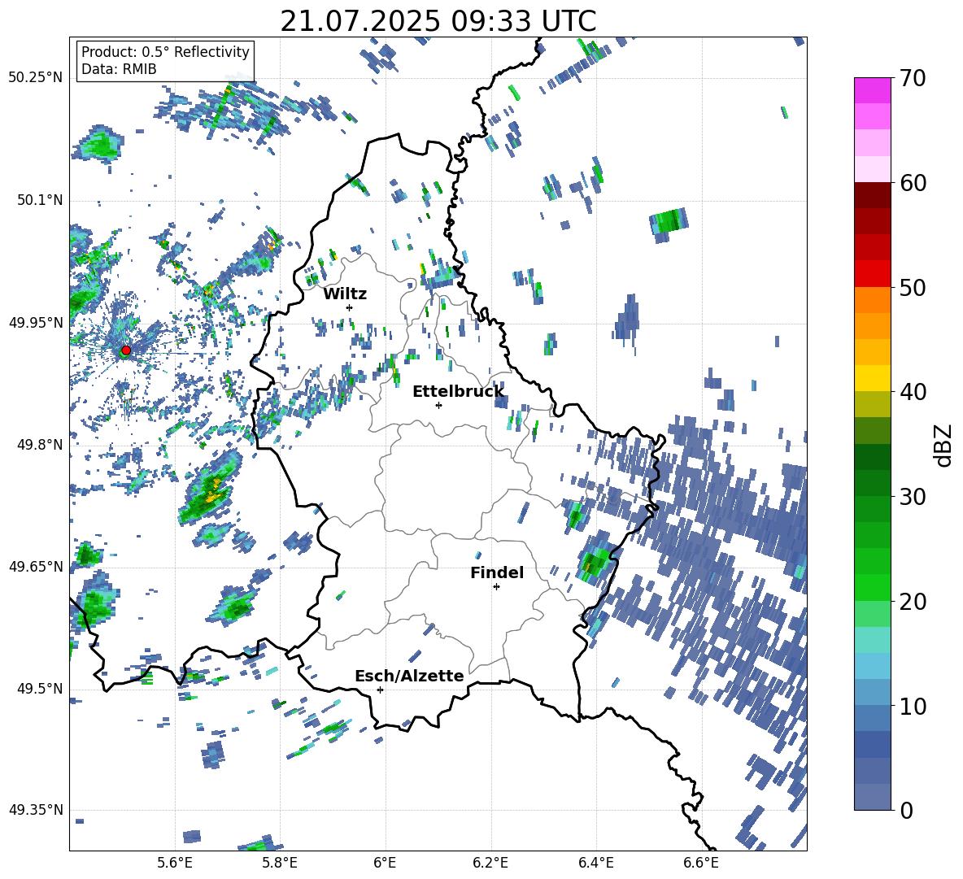Click the Ettelbruck city label
The image size is (963, 879).
click(x=458, y=392)
